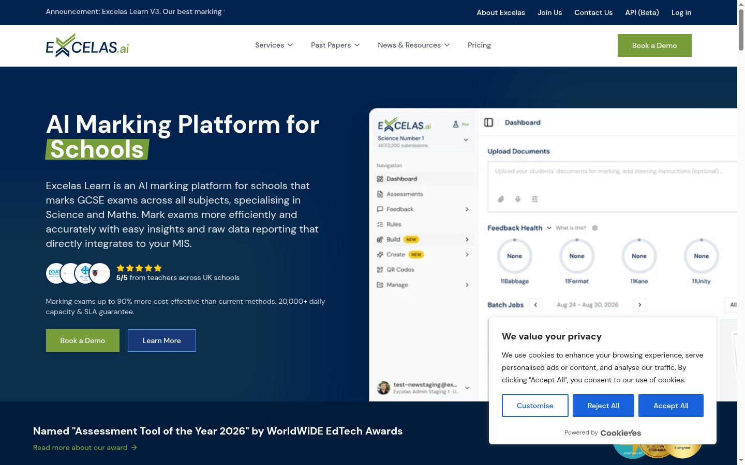
Task: Open API (Beta) in the top bar
Action: [642, 12]
